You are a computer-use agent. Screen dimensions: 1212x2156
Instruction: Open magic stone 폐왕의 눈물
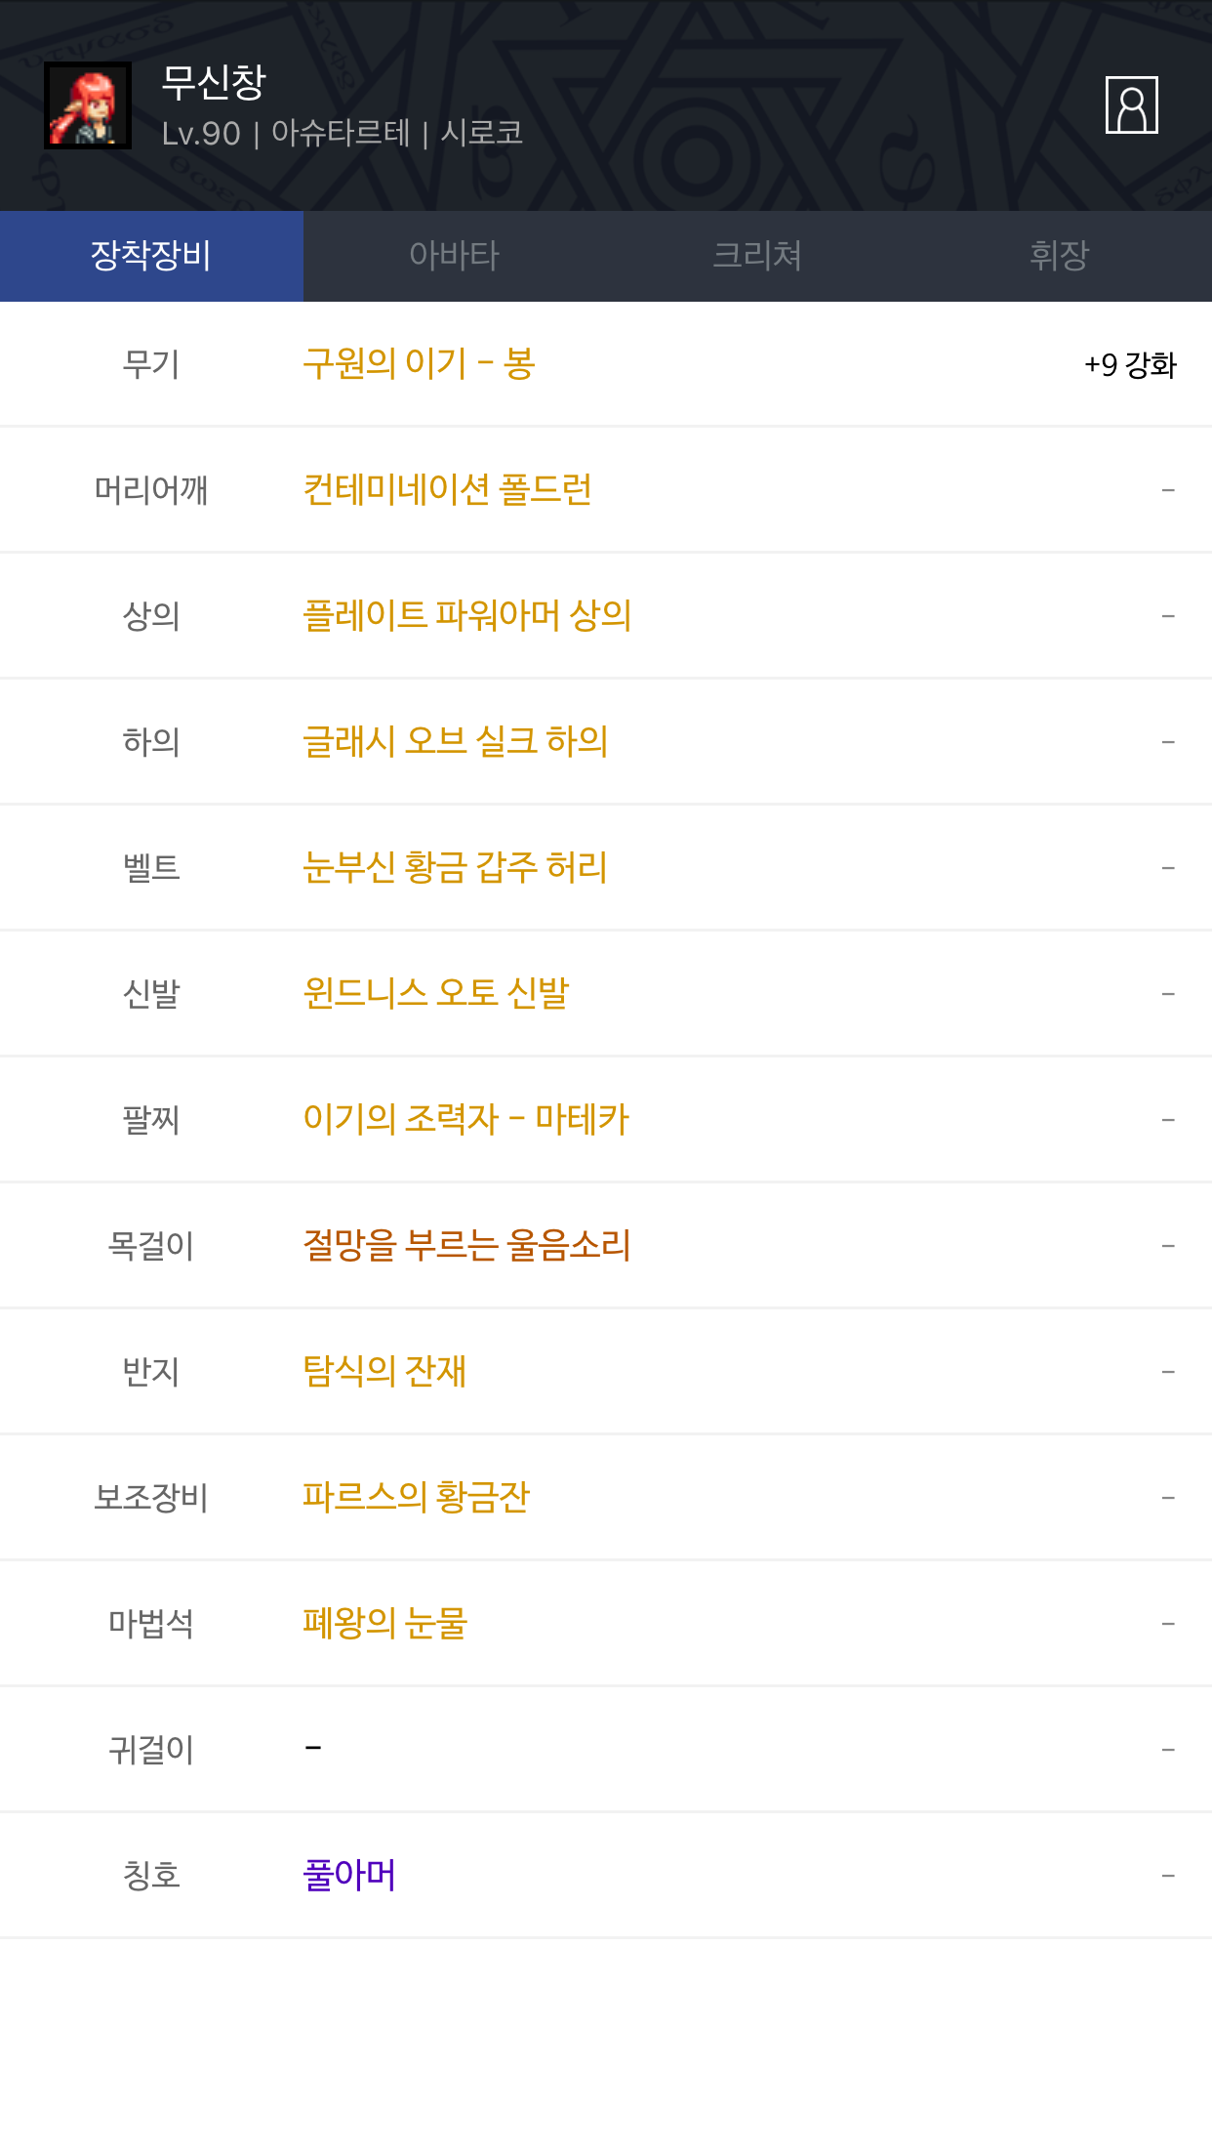point(384,1624)
